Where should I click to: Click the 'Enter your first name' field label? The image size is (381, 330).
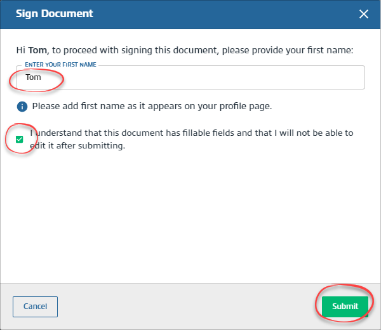point(62,65)
